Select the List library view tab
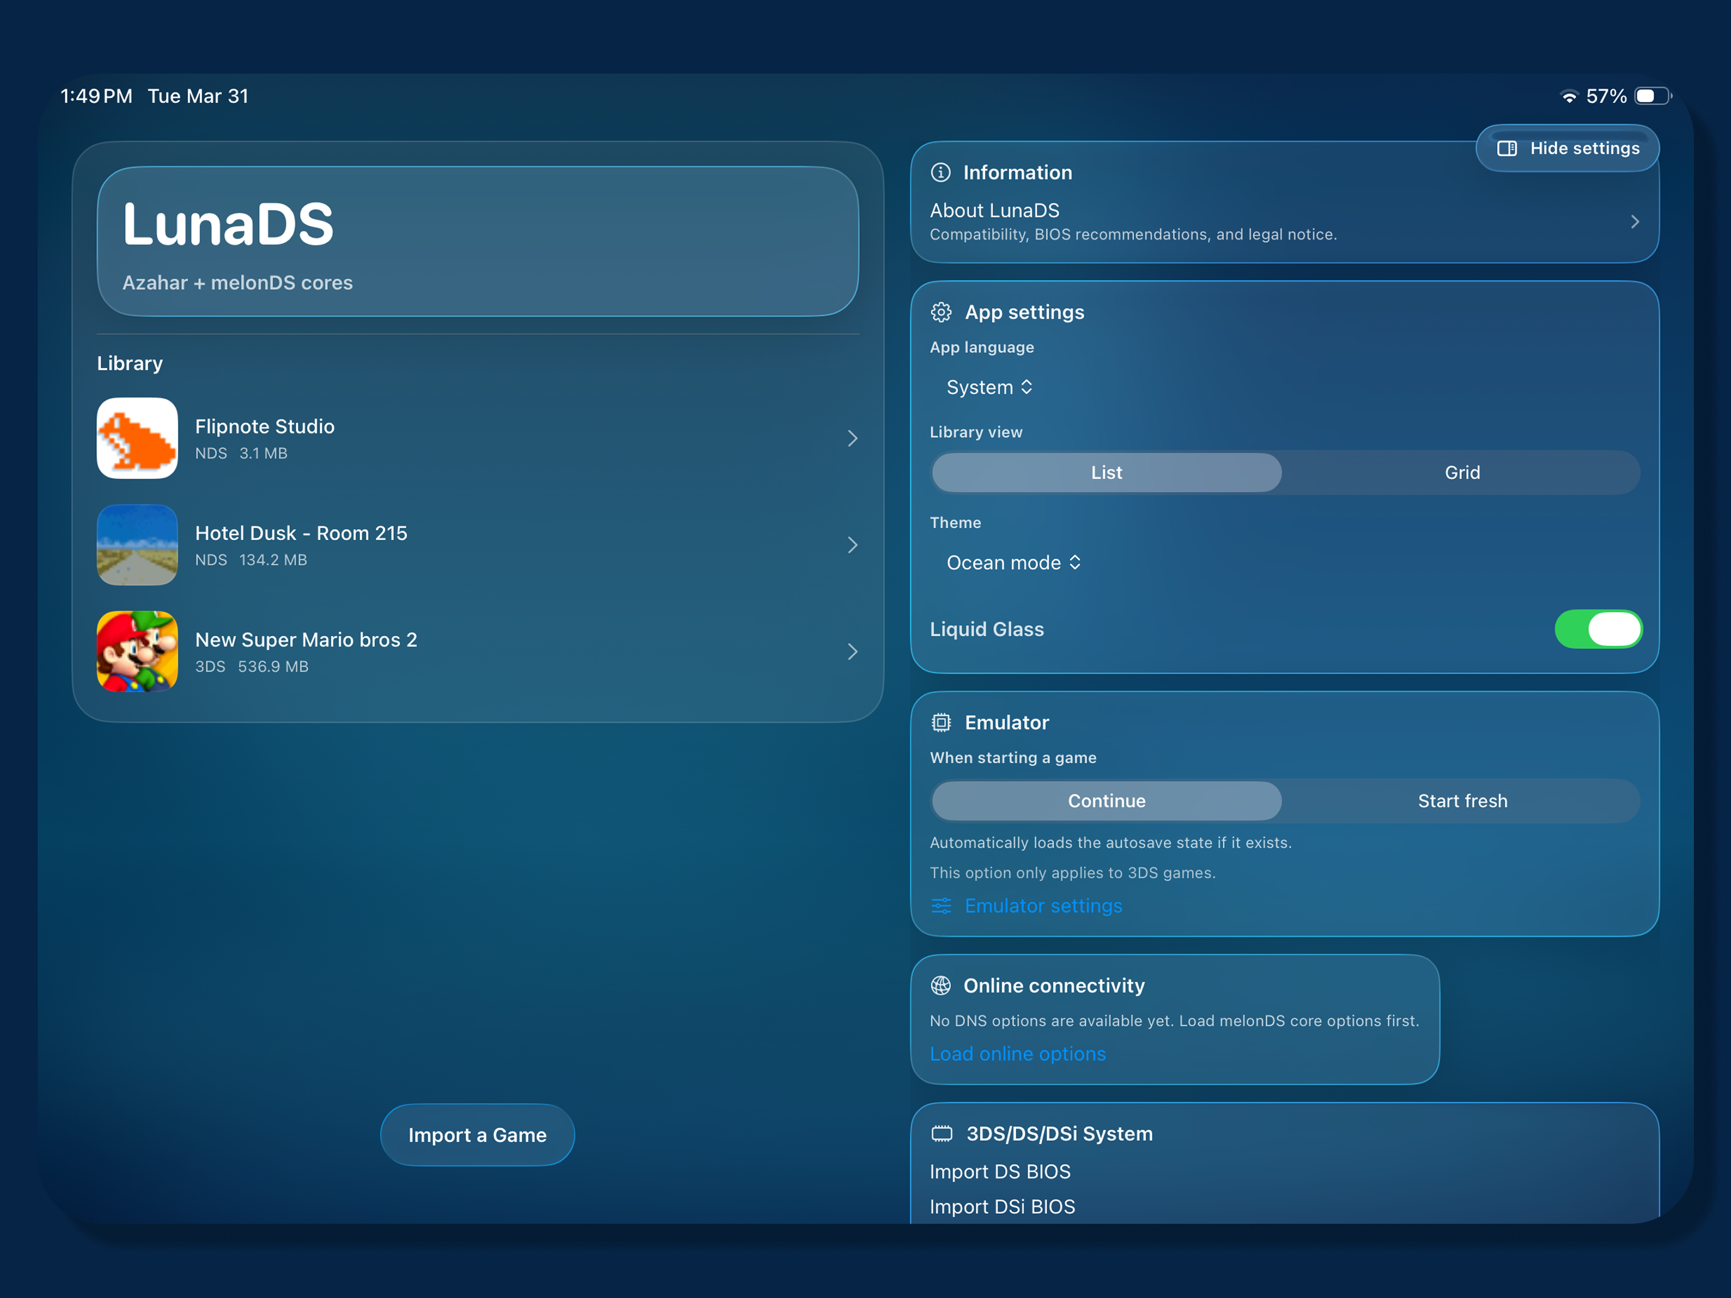Viewport: 1731px width, 1298px height. 1106,472
